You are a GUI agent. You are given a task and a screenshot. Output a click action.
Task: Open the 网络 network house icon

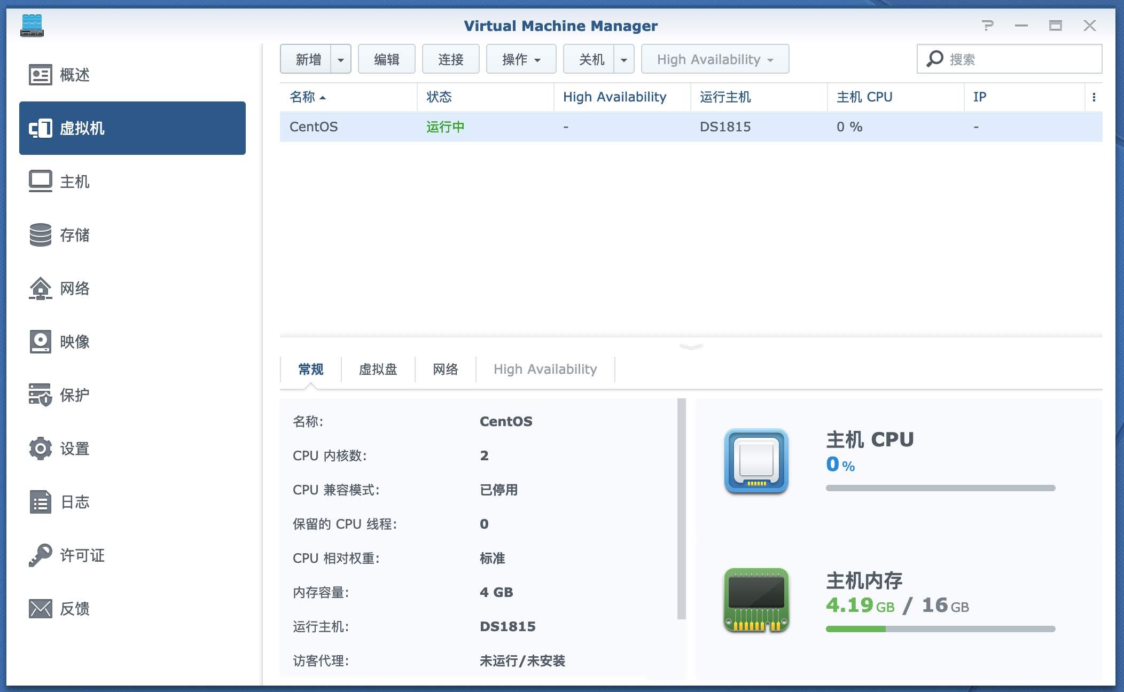coord(40,288)
